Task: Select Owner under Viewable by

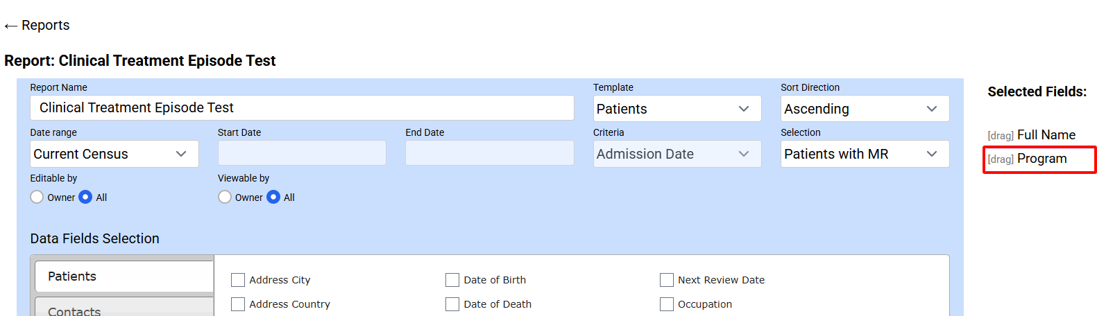Action: [x=225, y=197]
